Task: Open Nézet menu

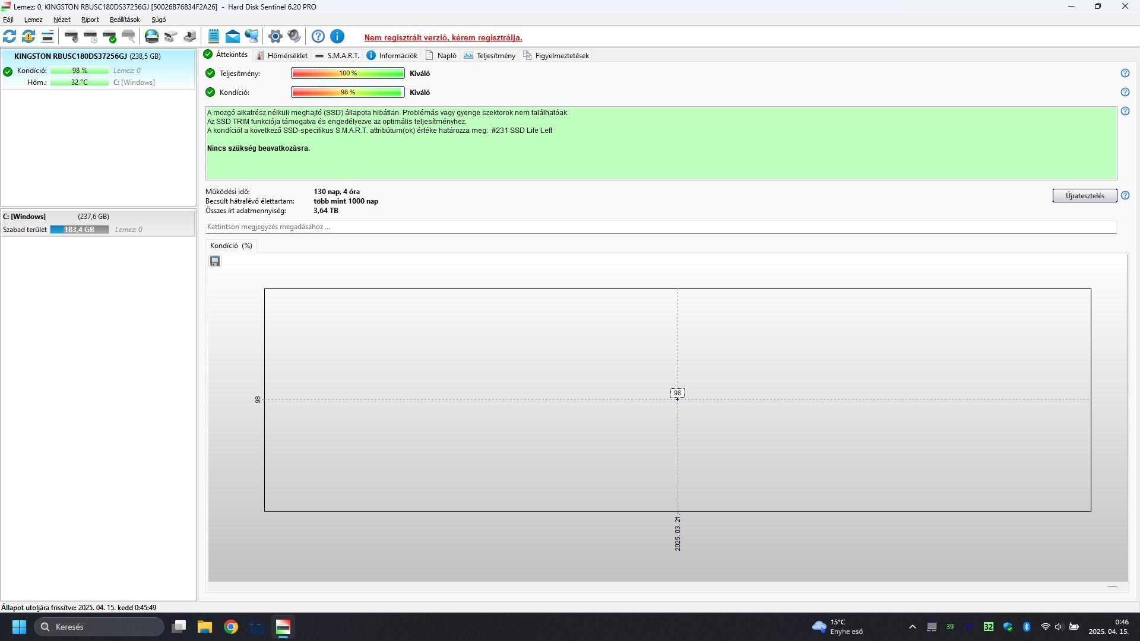Action: coord(62,20)
